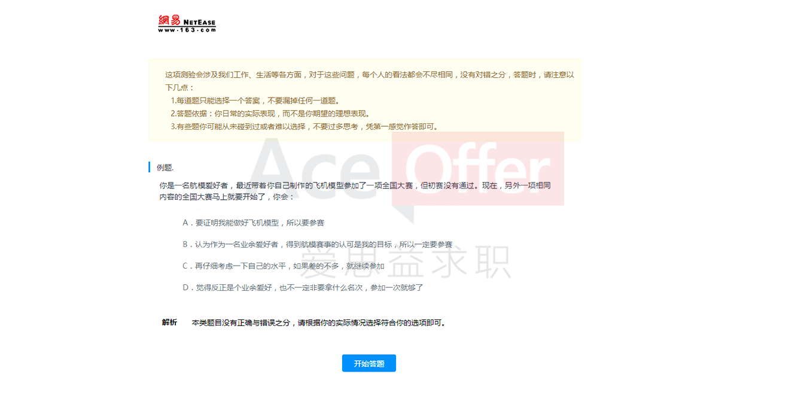
Task: Select instruction 3 about 凭第一感觉作答
Action: [x=304, y=126]
